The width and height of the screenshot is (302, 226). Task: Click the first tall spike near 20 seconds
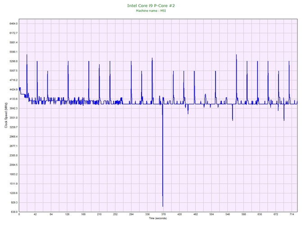click(27, 55)
